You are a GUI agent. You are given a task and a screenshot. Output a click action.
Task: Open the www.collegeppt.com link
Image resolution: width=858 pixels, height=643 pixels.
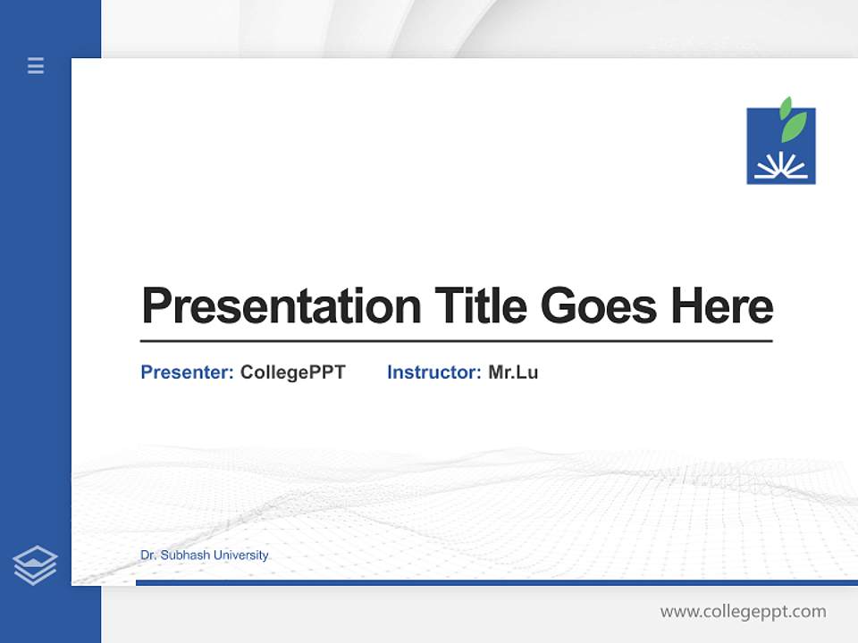pos(743,611)
